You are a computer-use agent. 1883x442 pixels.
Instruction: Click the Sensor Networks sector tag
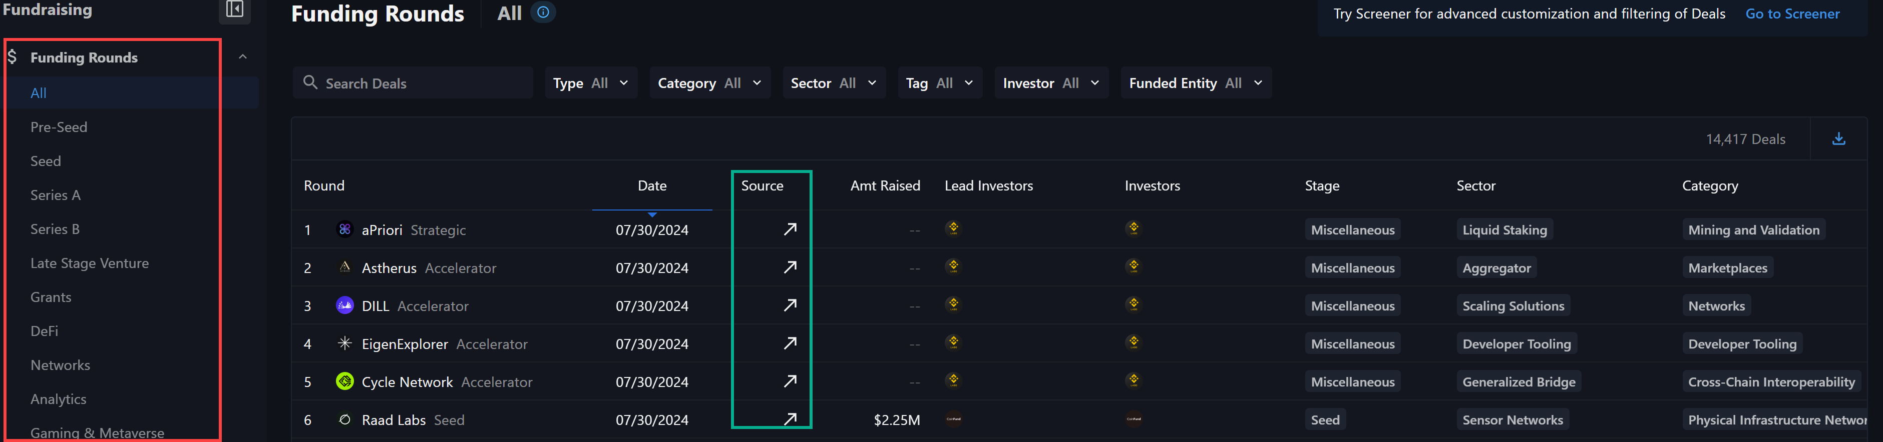click(1513, 419)
